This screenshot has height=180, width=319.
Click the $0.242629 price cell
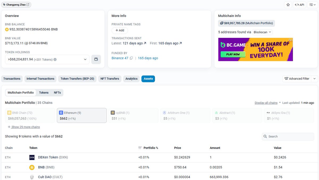[182, 157]
